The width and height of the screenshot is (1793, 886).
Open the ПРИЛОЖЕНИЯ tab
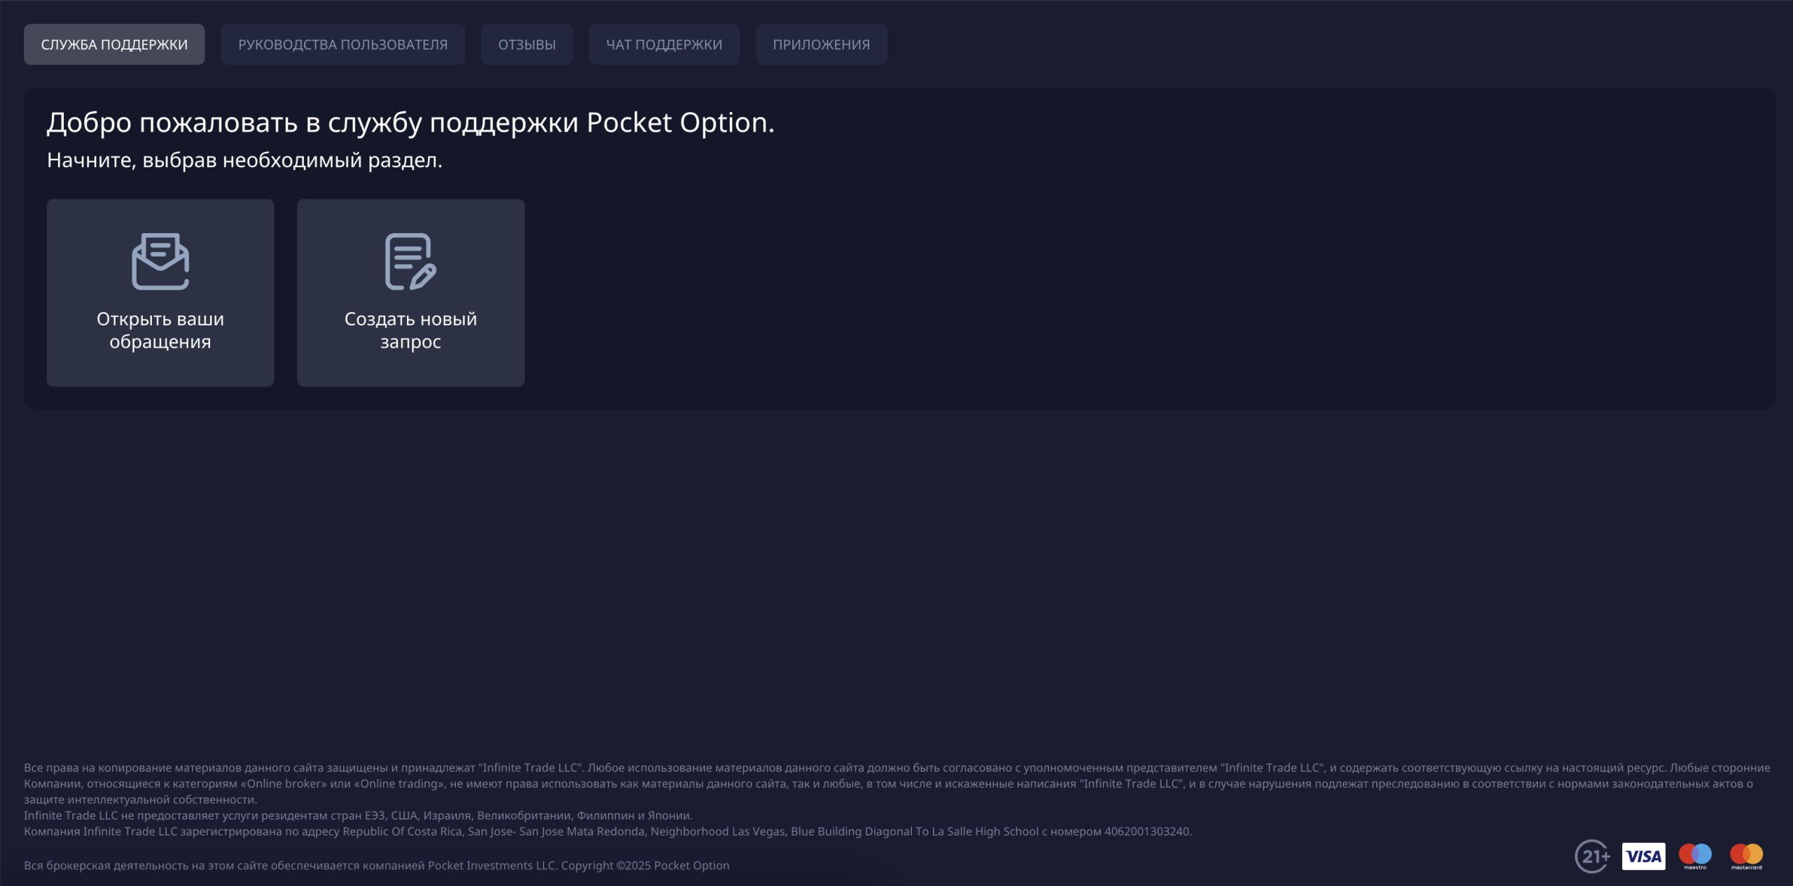[x=820, y=44]
